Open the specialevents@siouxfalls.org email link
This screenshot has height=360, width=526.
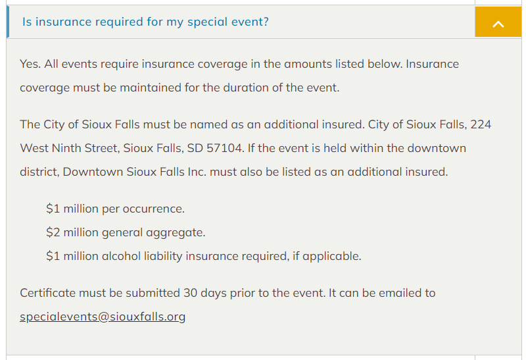103,317
